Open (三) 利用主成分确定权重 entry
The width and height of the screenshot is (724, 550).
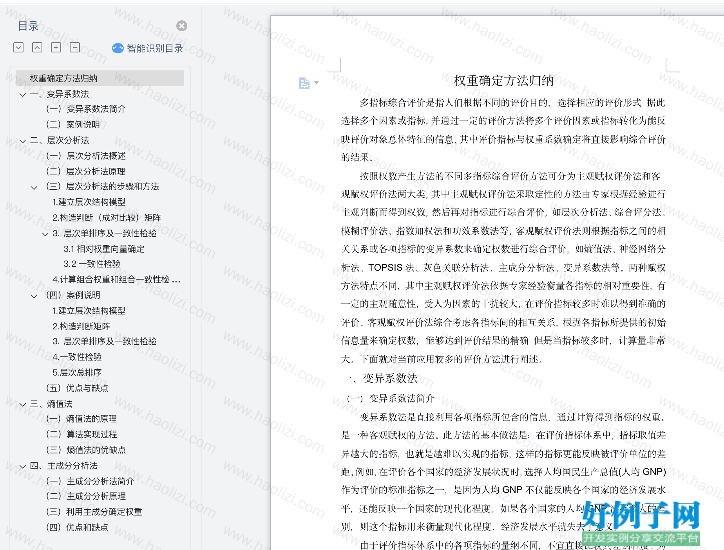94,512
